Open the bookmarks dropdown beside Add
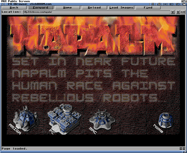187x153 pixels. [178, 12]
